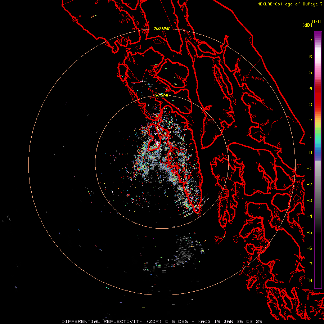Screen dimensions: 324x324
Task: Click the 6 value on the color scale
Action: (x=311, y=57)
